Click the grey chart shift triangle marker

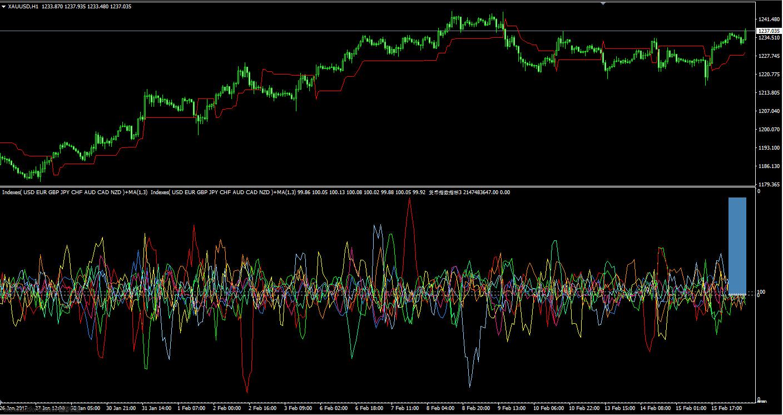pyautogui.click(x=603, y=3)
